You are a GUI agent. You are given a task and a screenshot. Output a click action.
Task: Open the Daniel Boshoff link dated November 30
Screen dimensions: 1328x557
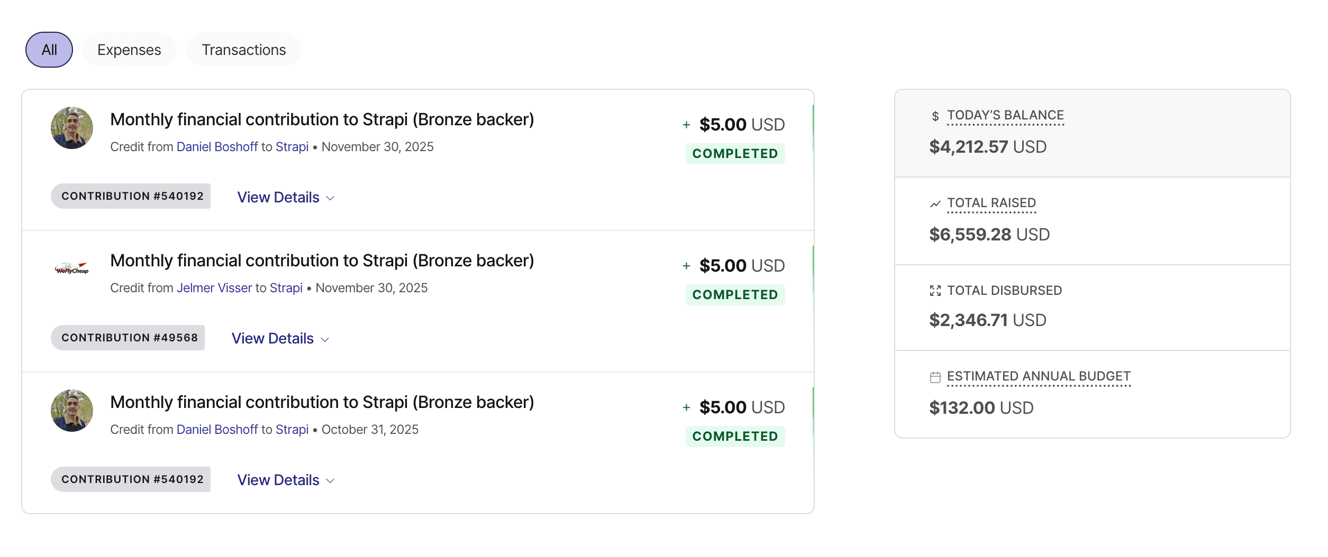[217, 147]
